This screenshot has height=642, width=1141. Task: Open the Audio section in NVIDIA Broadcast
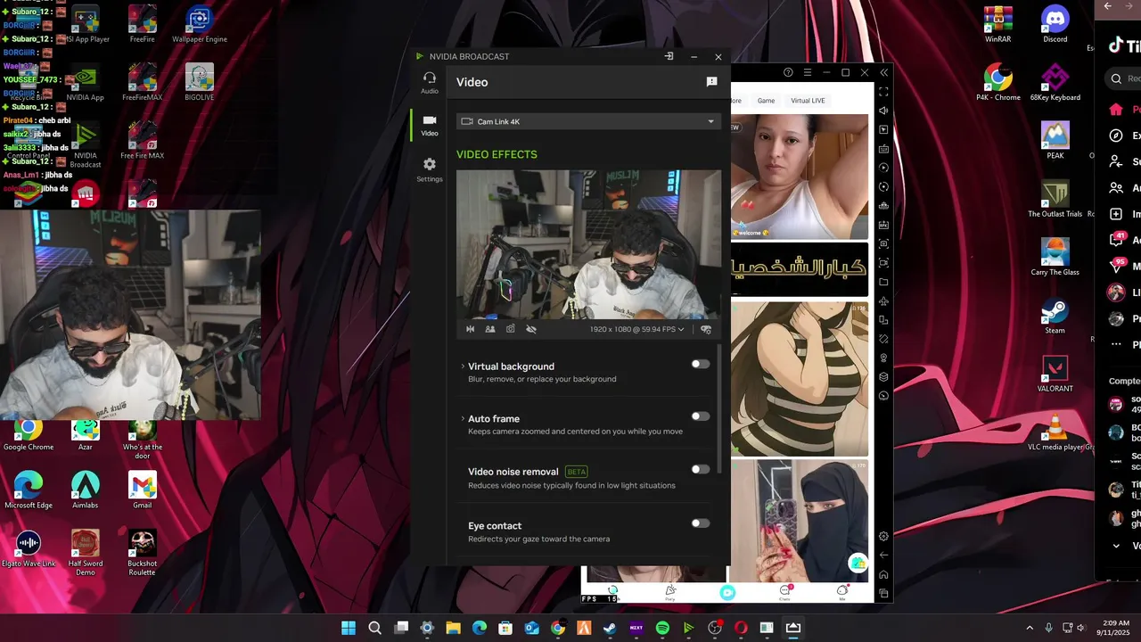[430, 82]
